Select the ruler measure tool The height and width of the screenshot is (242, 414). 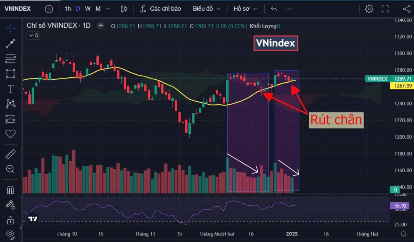10,154
